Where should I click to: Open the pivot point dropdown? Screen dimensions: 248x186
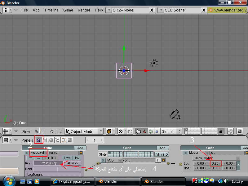click(x=122, y=131)
